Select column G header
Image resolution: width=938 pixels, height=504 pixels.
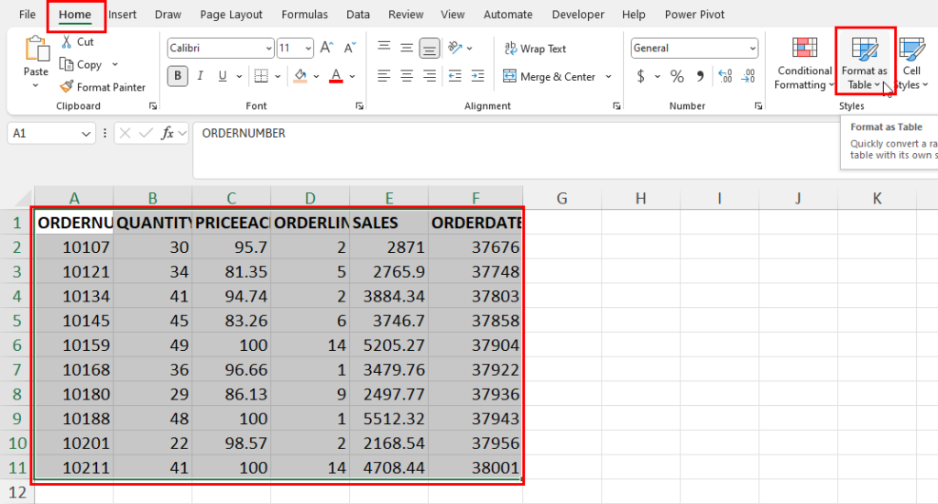(562, 198)
